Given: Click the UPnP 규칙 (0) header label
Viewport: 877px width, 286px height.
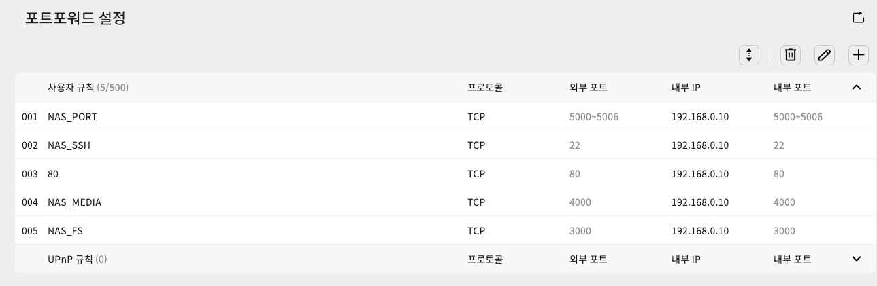Looking at the screenshot, I should click(78, 259).
